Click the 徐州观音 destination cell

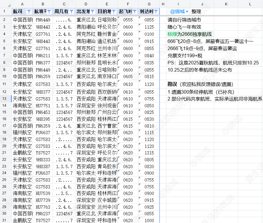[x=107, y=106]
